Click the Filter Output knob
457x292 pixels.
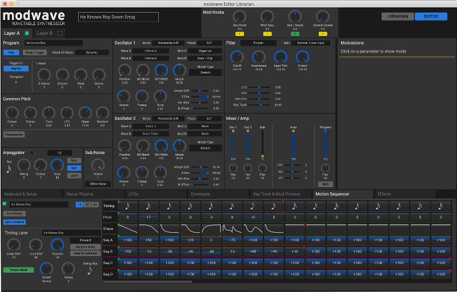302,56
